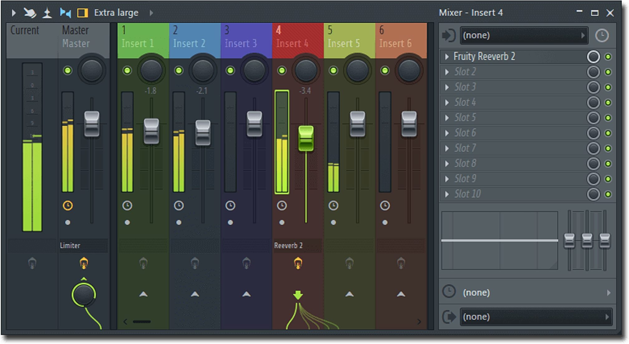629x344 pixels.
Task: Select the Insert 6 track header
Action: 401,40
